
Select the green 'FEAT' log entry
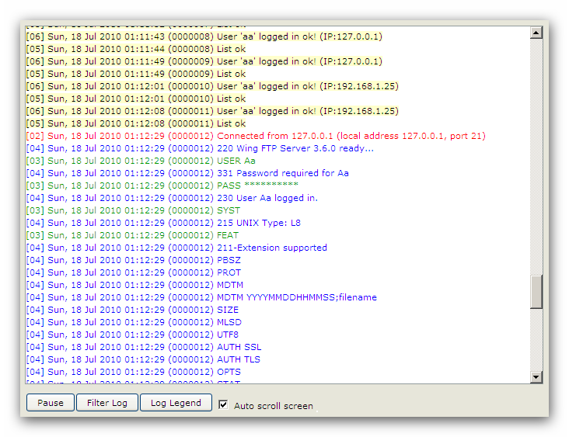click(x=132, y=235)
